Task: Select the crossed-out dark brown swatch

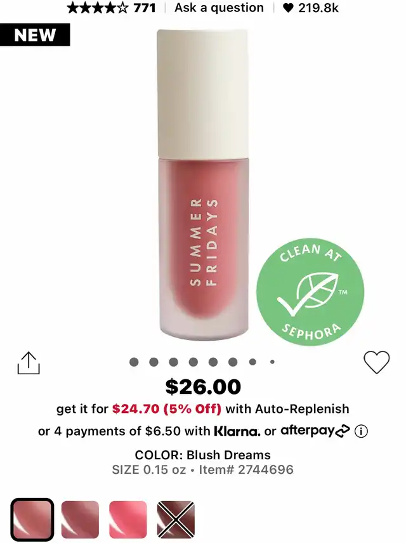Action: click(176, 520)
